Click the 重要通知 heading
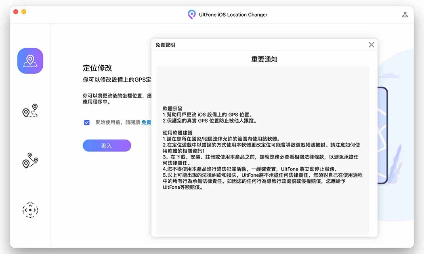424x254 pixels. pyautogui.click(x=264, y=59)
